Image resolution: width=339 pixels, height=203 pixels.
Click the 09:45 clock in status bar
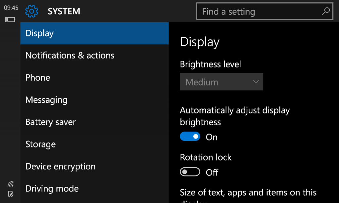[11, 8]
